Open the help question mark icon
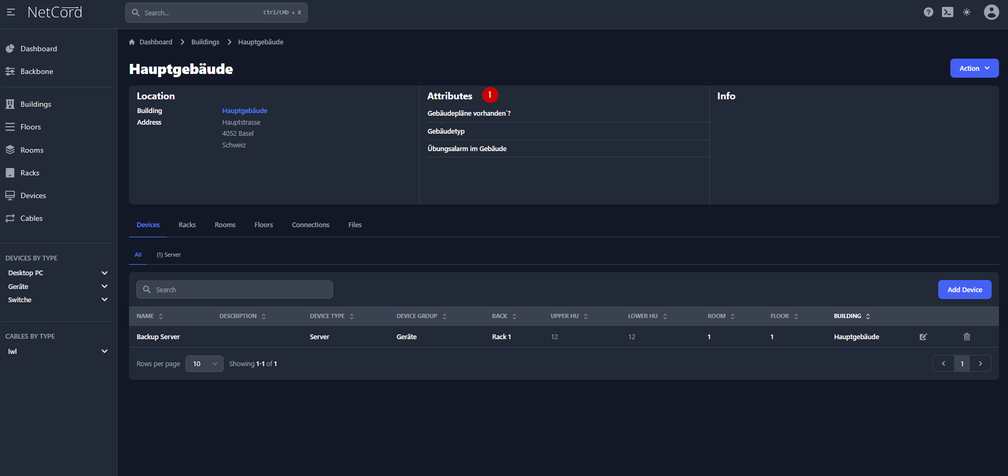This screenshot has height=476, width=1008. (x=928, y=12)
